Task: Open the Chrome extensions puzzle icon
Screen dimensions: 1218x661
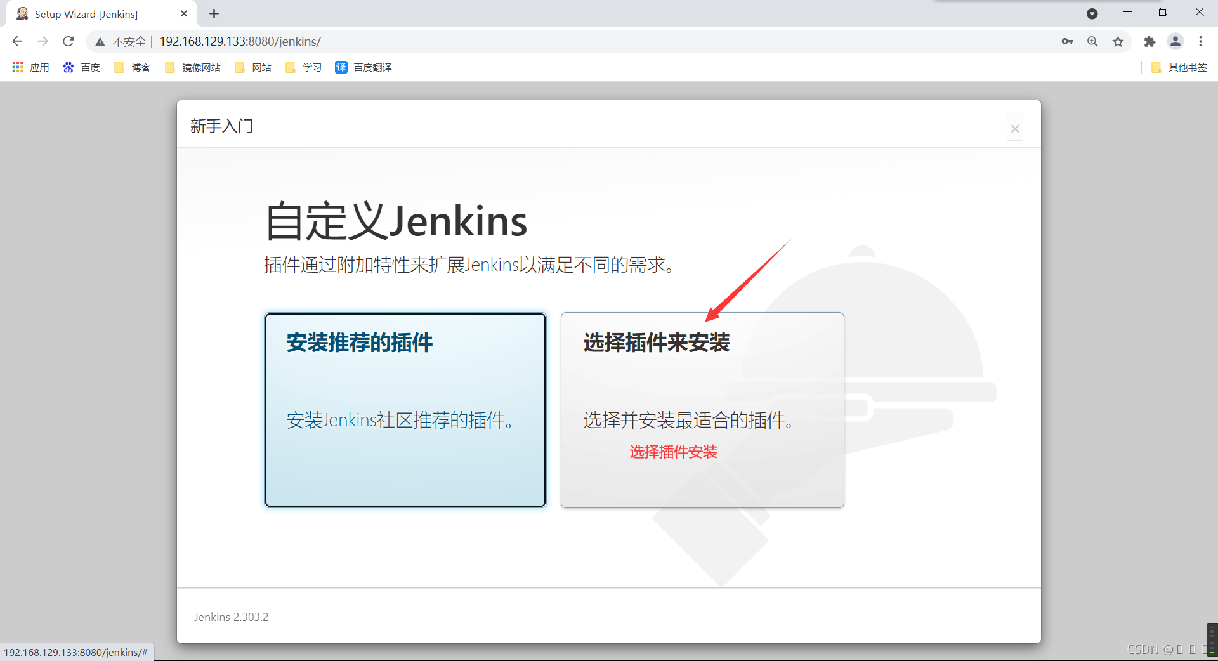Action: pos(1149,41)
